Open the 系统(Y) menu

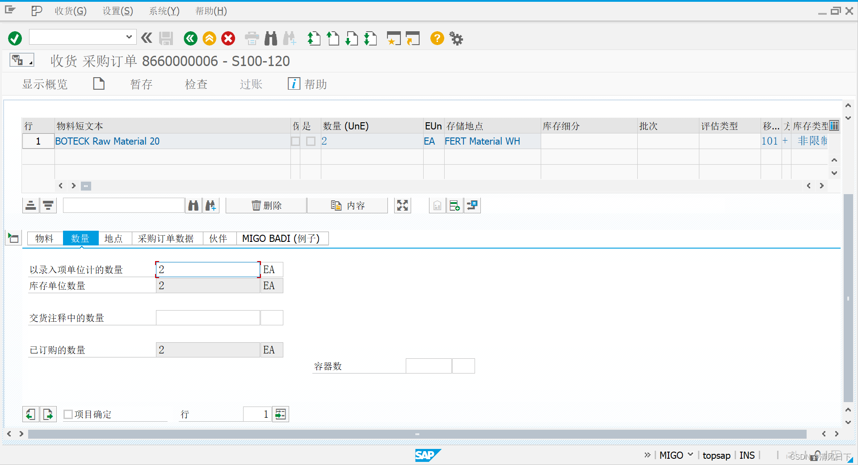164,11
